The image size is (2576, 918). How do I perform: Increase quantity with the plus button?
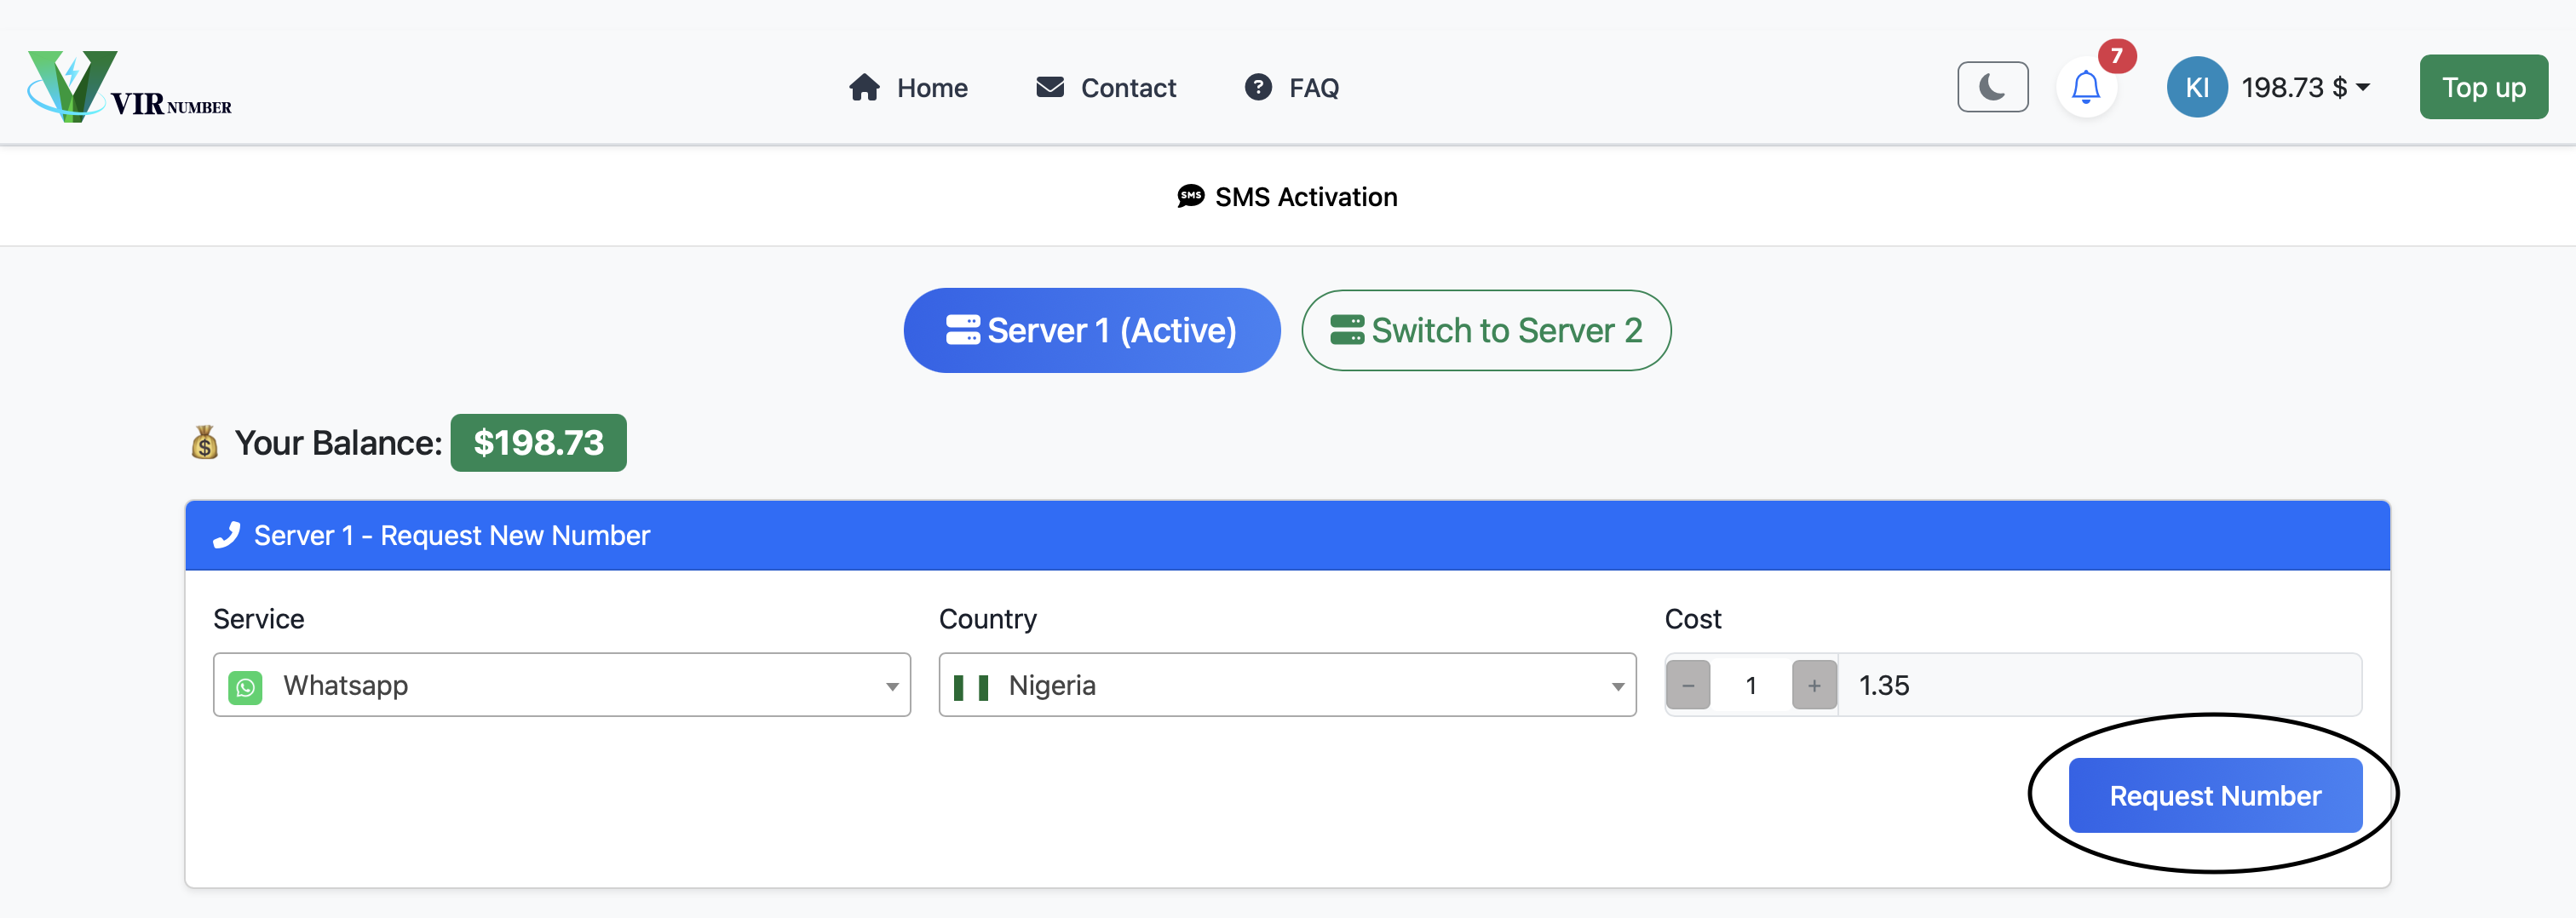tap(1813, 686)
